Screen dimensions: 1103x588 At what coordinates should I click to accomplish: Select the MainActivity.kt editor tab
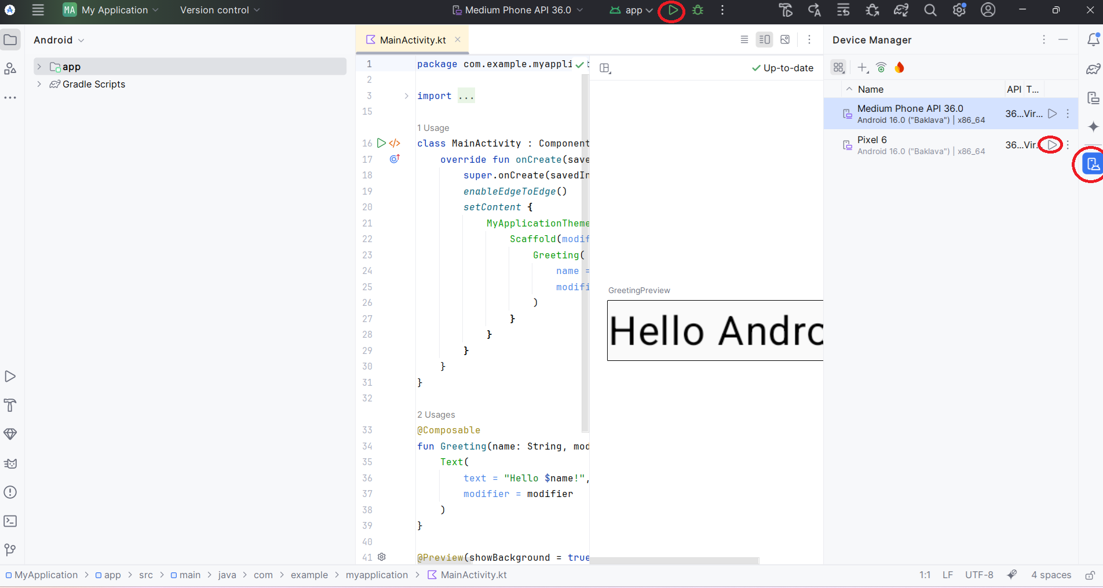tap(412, 40)
